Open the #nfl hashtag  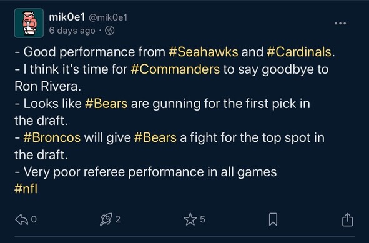(26, 189)
